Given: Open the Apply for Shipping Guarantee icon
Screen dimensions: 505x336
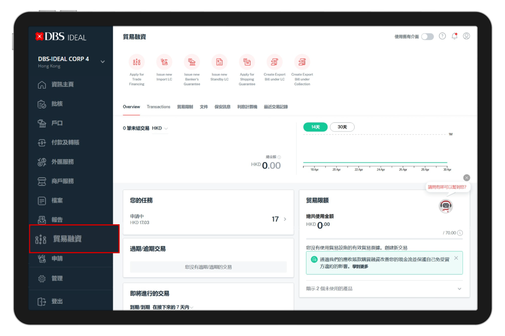Looking at the screenshot, I should click(x=247, y=62).
